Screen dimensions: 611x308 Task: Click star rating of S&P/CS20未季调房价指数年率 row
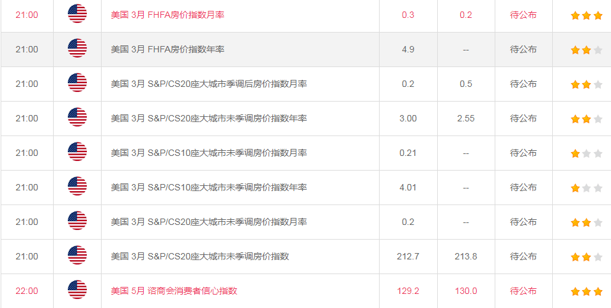[x=587, y=119]
